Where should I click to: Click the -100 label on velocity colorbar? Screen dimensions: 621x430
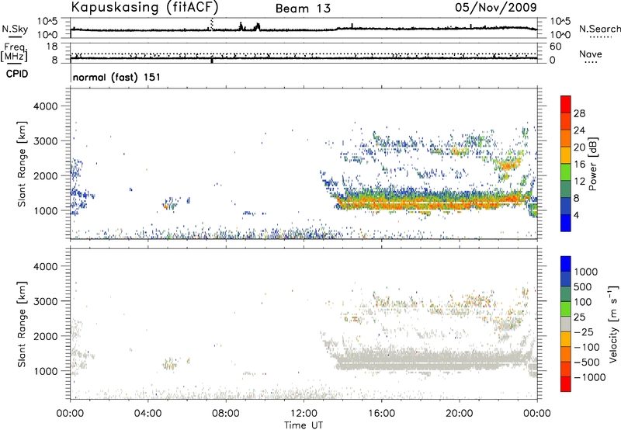click(587, 347)
